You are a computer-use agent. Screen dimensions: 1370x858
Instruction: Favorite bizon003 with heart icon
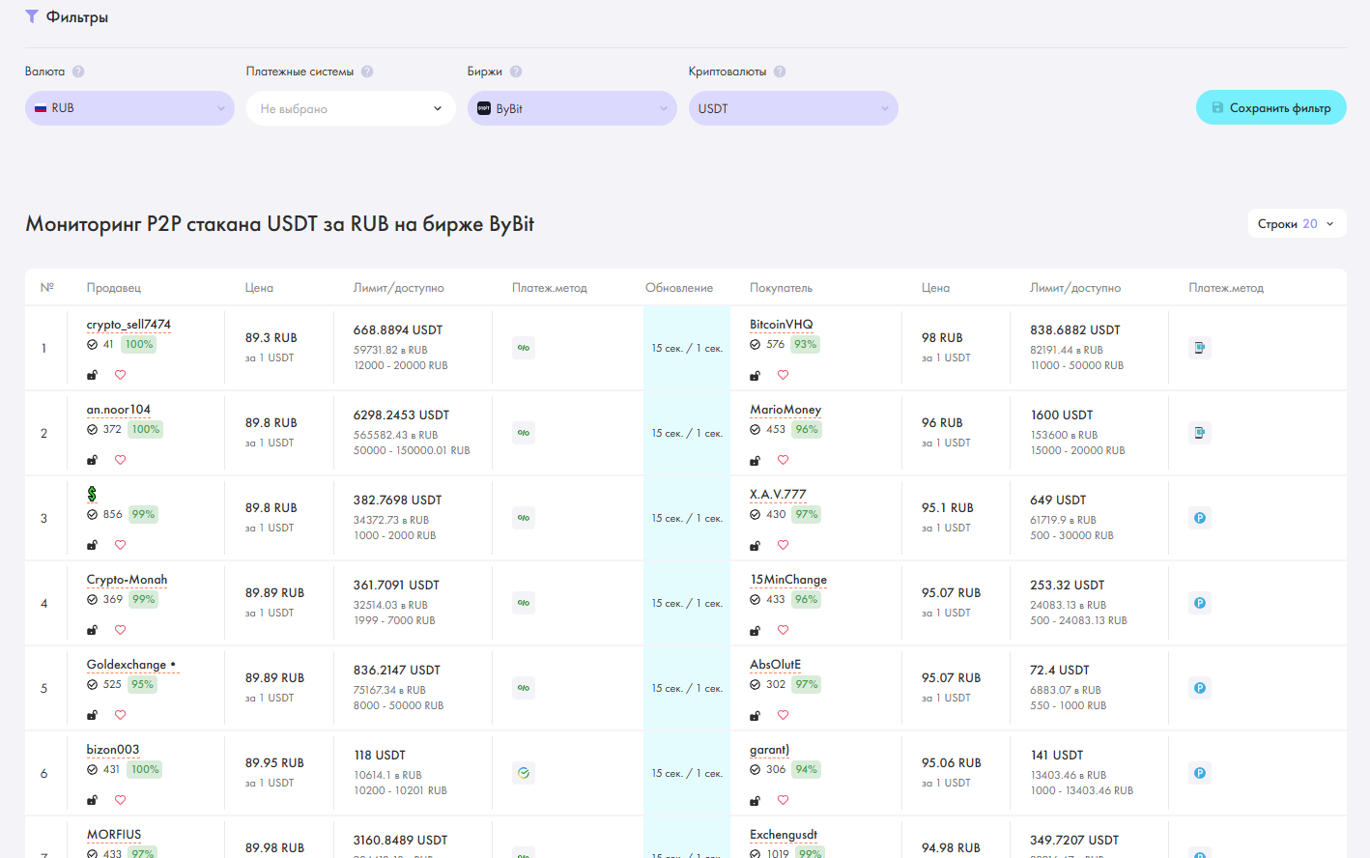pos(121,800)
